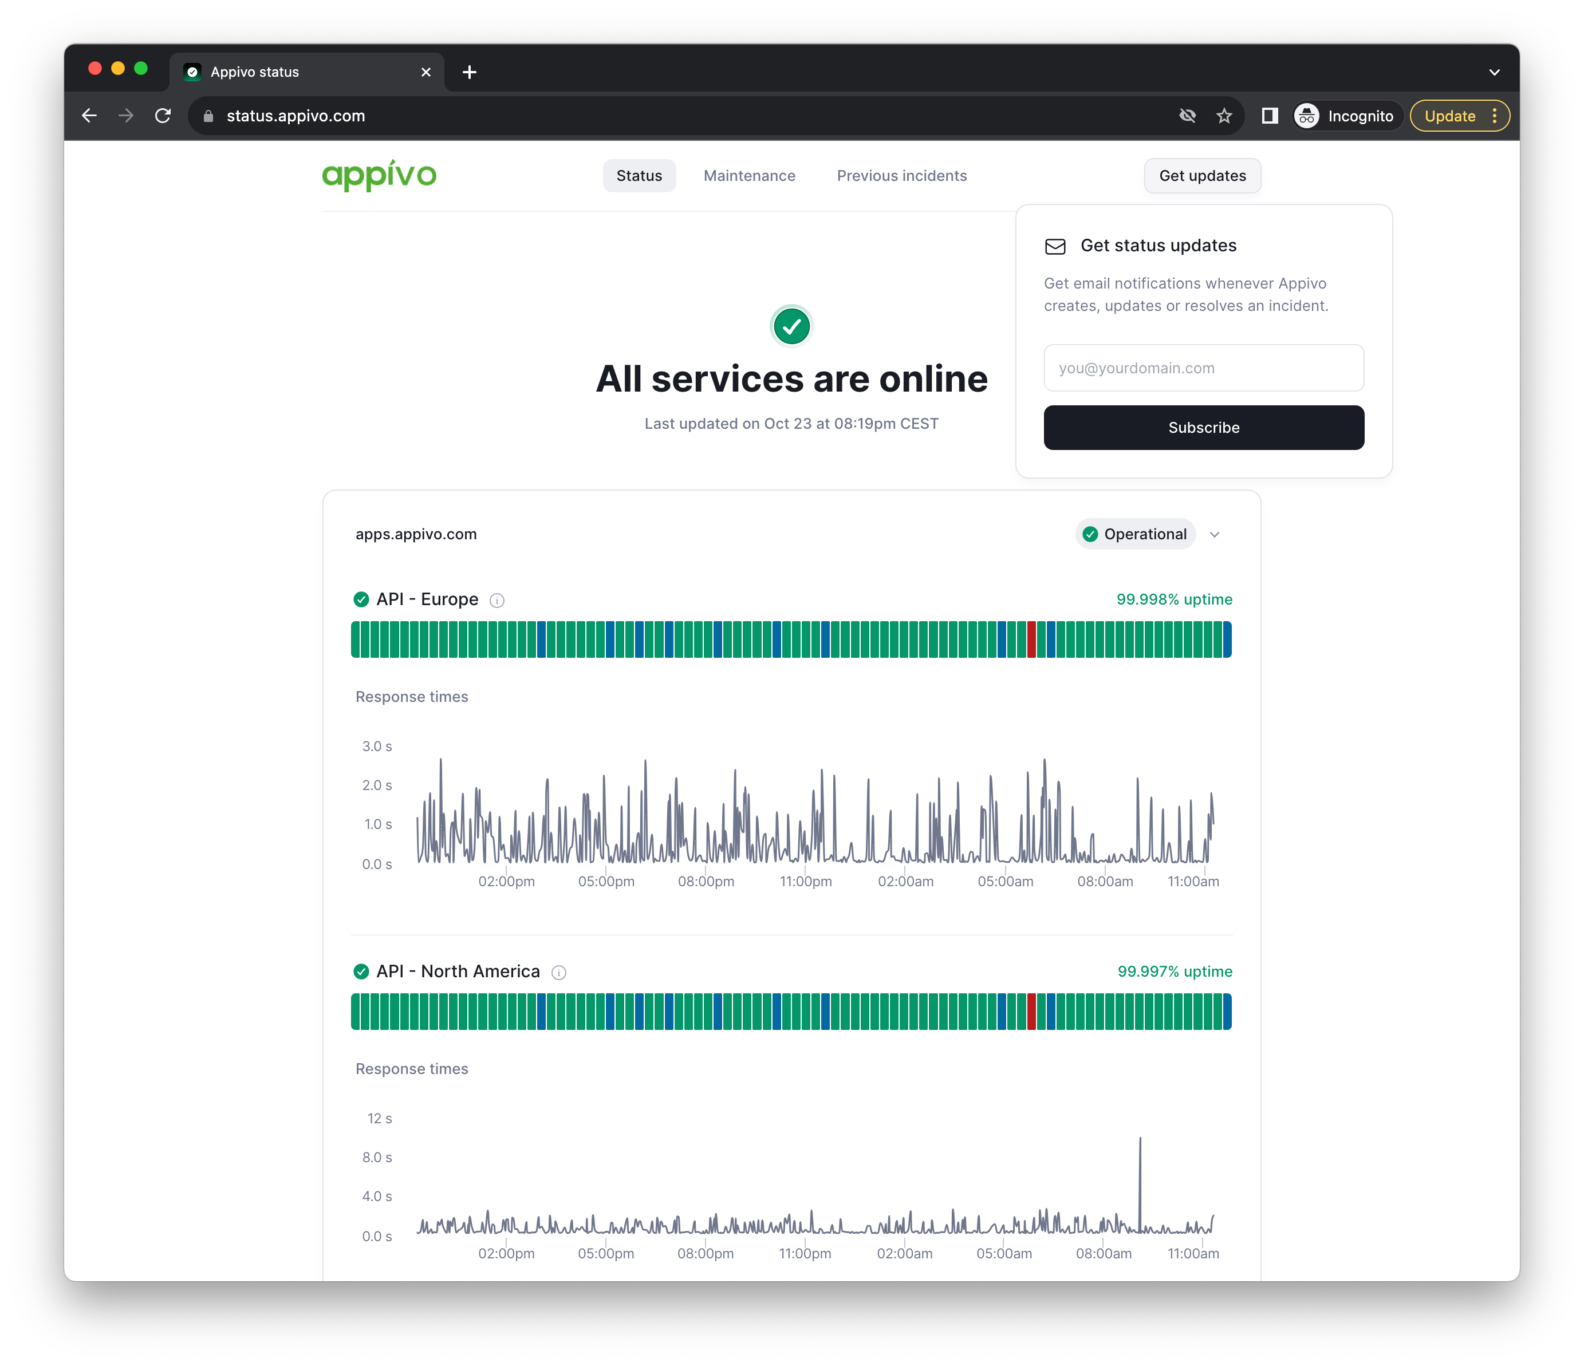Open a new browser tab
The image size is (1584, 1366).
(x=470, y=72)
